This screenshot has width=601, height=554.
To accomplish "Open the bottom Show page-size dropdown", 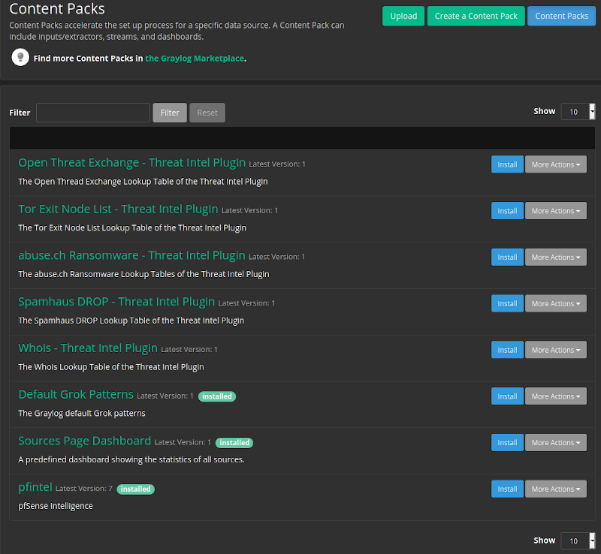I will point(578,540).
